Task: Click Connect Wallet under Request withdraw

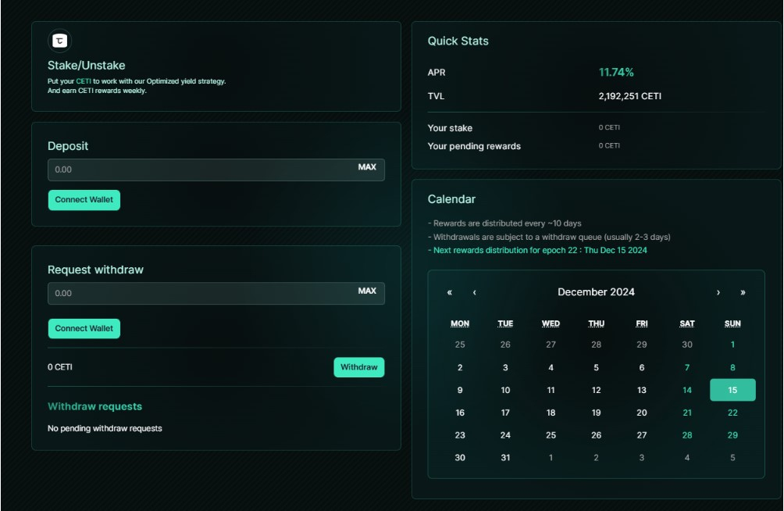Action: pos(84,329)
